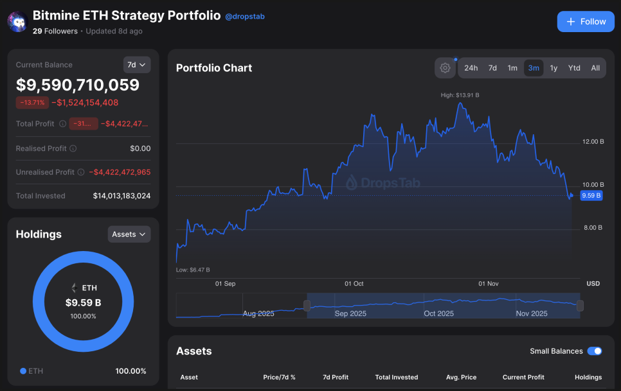
Task: Click the 9.59 B current value marker
Action: click(x=591, y=195)
